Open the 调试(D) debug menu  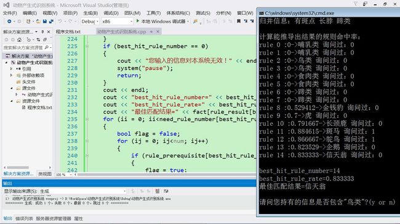[111, 13]
